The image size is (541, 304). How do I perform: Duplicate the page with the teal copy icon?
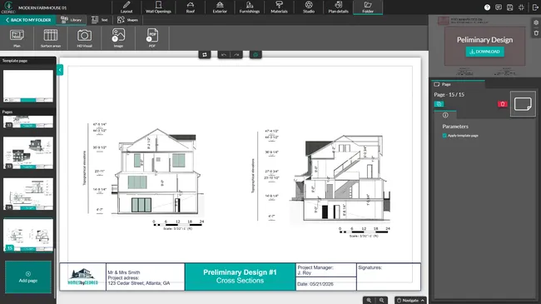click(x=439, y=104)
